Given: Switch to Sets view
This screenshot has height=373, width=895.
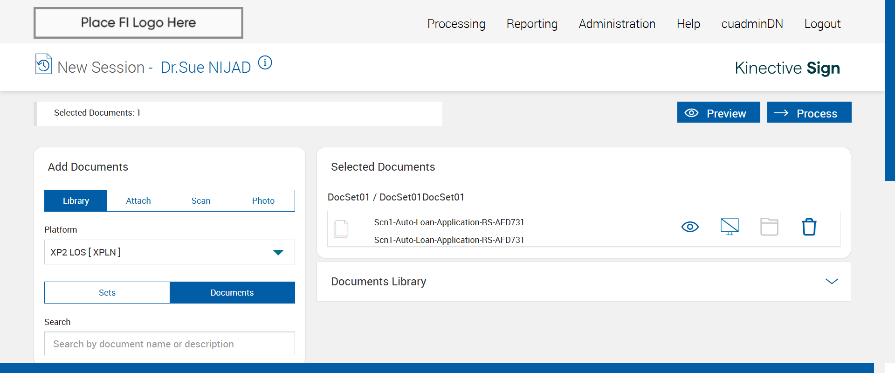Looking at the screenshot, I should (x=107, y=293).
